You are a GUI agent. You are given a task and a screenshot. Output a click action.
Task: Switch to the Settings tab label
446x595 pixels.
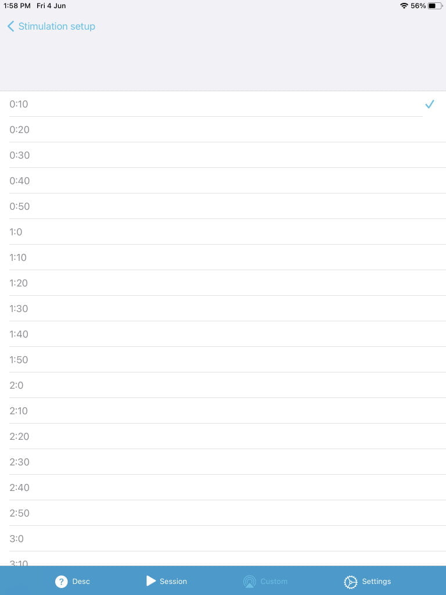click(376, 581)
